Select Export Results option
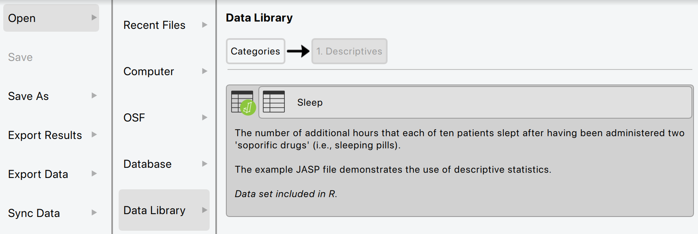Screen dimensions: 698x234 [x=45, y=135]
